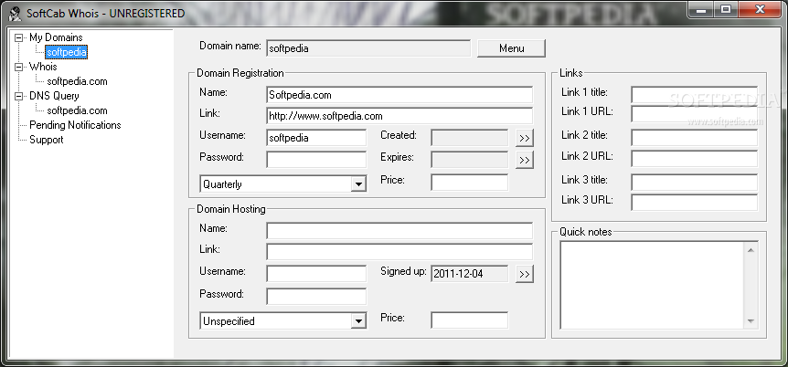The height and width of the screenshot is (367, 788).
Task: Click Quick notes scrollbar down arrow
Action: click(x=751, y=321)
